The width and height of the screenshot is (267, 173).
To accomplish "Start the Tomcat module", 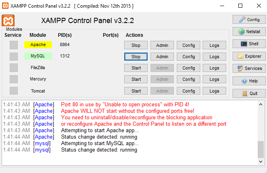I will 136,91.
